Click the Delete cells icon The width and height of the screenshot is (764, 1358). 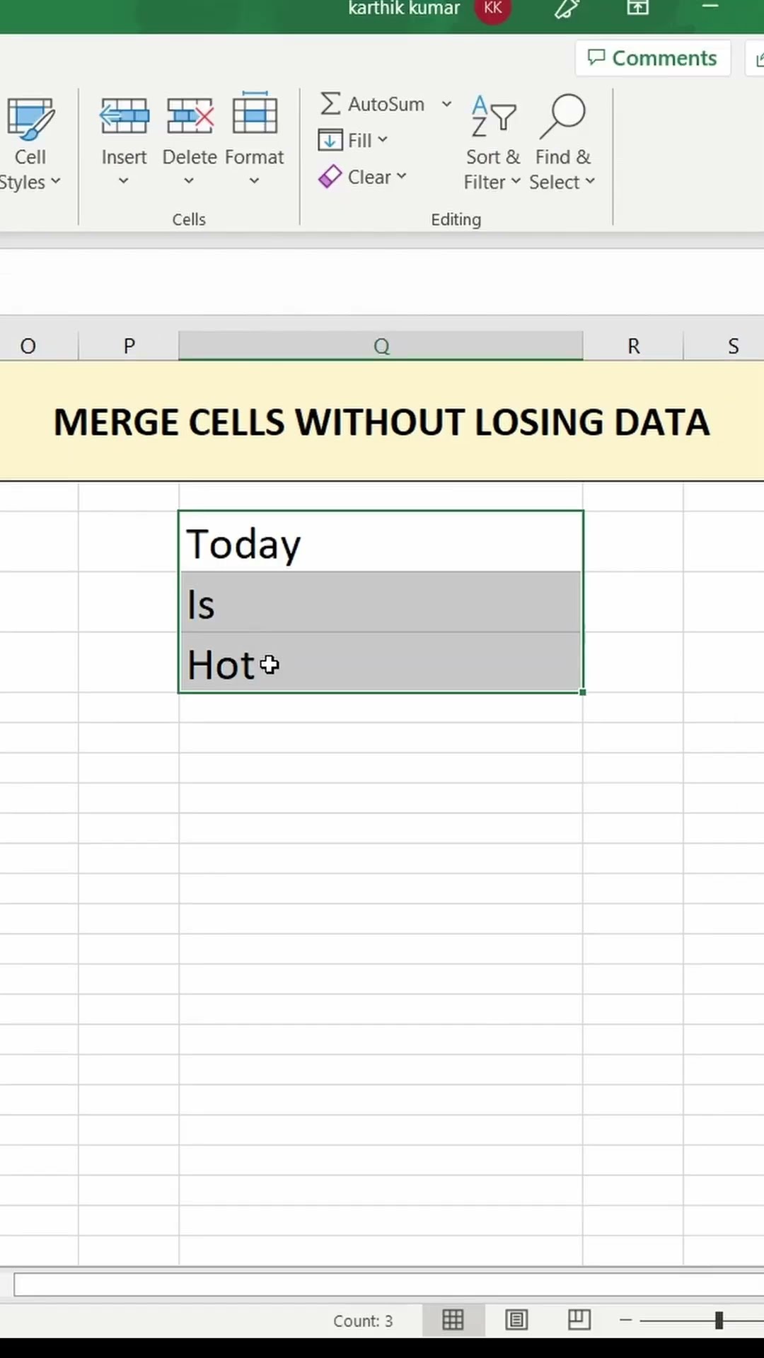tap(190, 117)
